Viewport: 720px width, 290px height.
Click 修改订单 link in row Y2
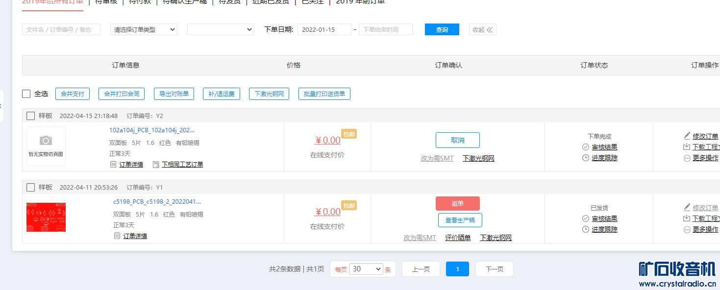705,136
